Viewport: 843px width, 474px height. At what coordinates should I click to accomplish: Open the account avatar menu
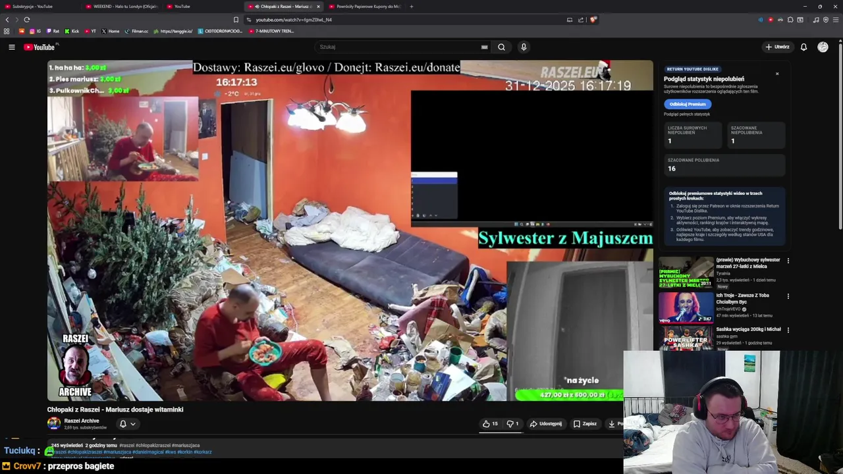[x=823, y=47]
